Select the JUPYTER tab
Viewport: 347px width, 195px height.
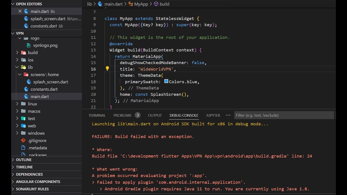tap(213, 115)
